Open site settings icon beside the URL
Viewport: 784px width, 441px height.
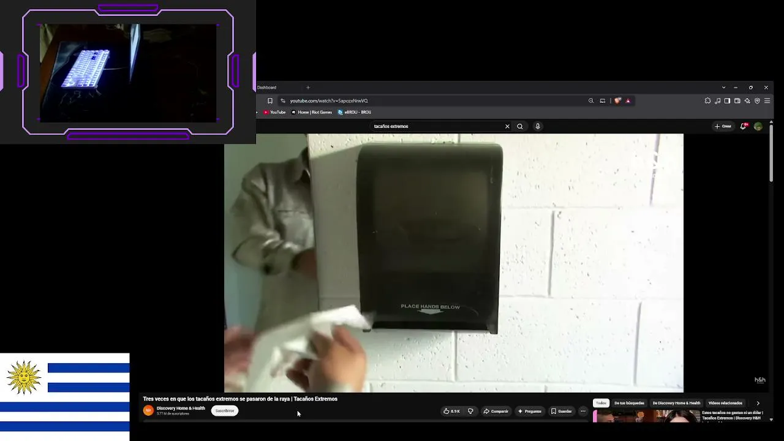(282, 100)
